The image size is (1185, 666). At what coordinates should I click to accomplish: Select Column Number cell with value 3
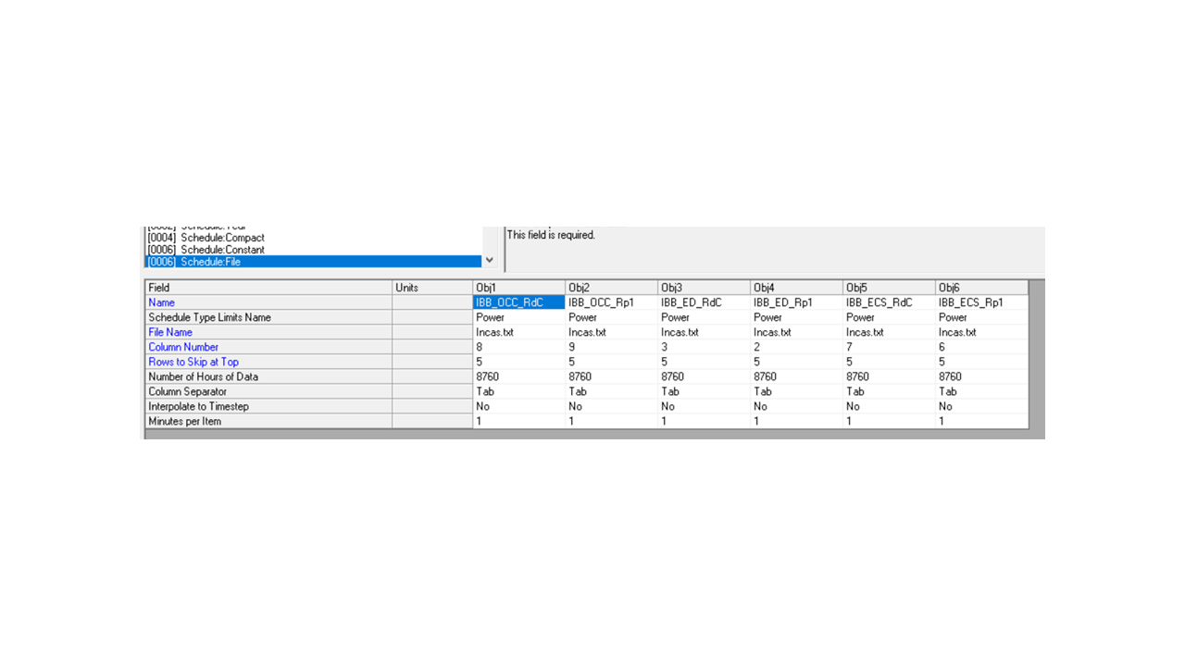[704, 347]
